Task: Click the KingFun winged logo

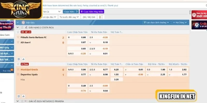Action: (x=21, y=9)
